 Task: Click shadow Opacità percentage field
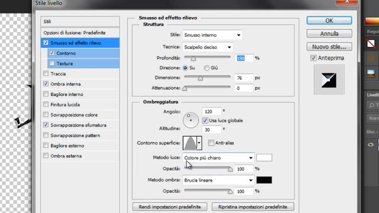pyautogui.click(x=244, y=191)
